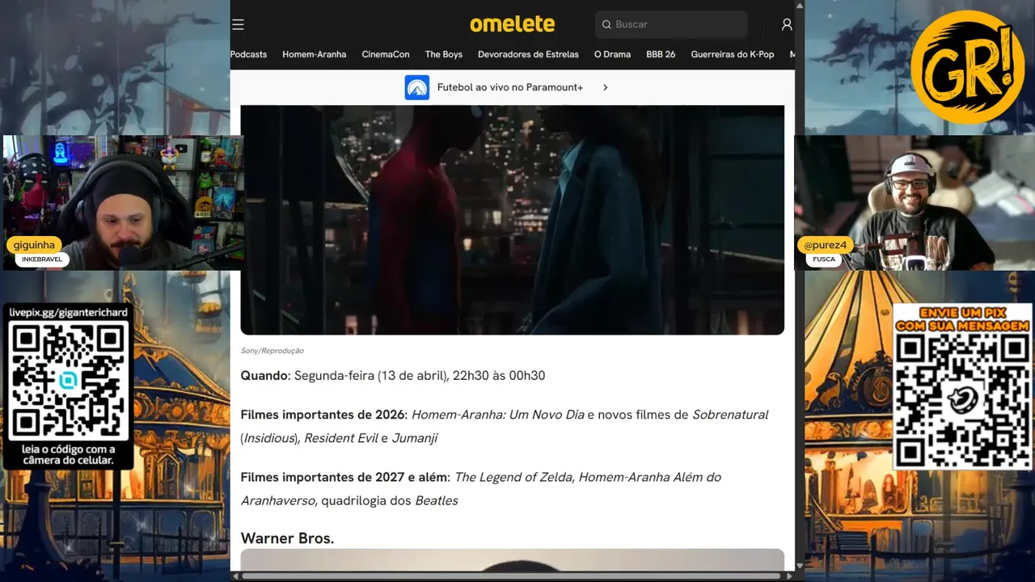Viewport: 1035px width, 582px height.
Task: Click the Sony/Reprodução image caption
Action: pos(272,351)
